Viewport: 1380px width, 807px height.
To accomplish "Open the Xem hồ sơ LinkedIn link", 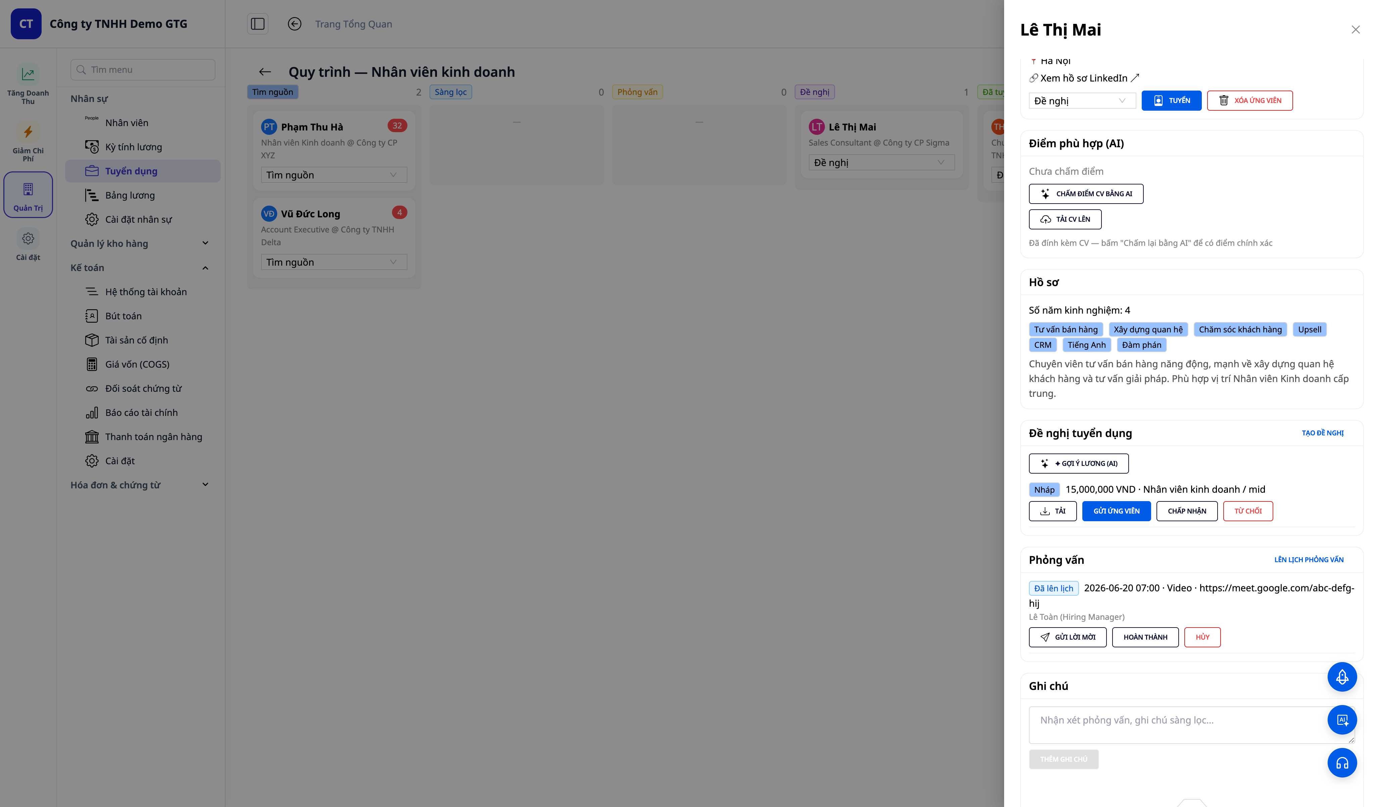I will [1084, 78].
